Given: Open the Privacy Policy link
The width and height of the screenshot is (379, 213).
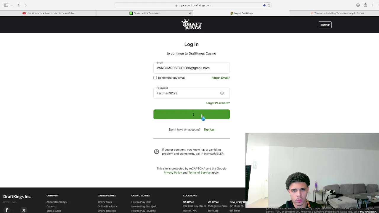Looking at the screenshot, I should click(173, 172).
